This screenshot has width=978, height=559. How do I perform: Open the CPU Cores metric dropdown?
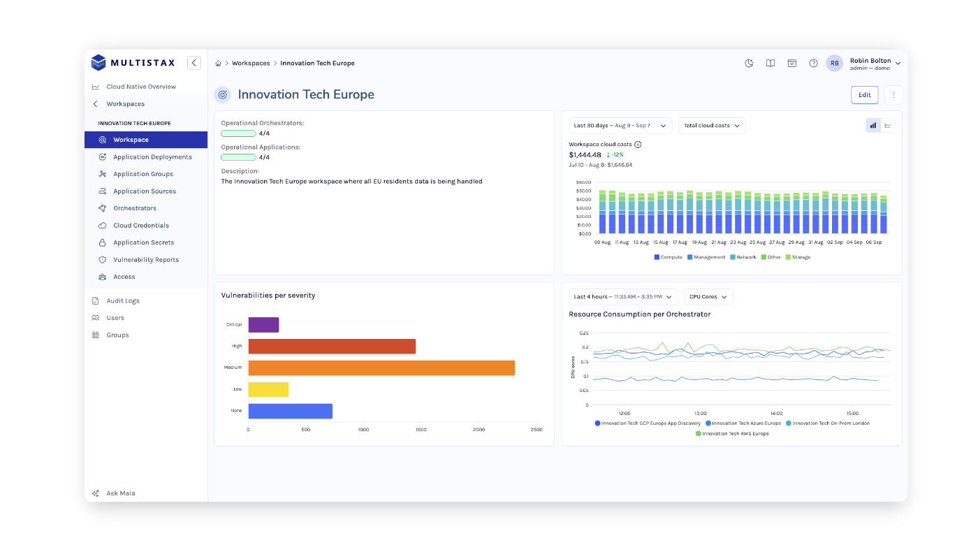click(x=708, y=297)
